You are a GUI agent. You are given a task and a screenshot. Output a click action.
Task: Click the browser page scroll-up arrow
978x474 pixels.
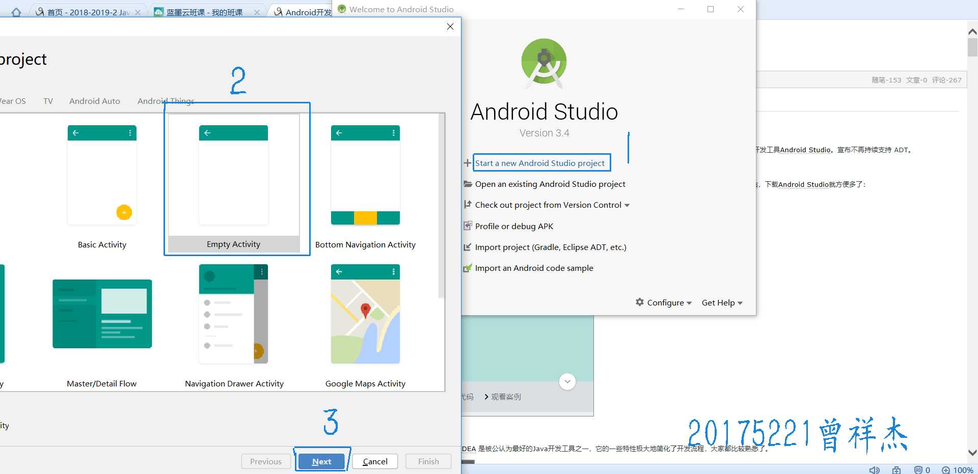(972, 32)
